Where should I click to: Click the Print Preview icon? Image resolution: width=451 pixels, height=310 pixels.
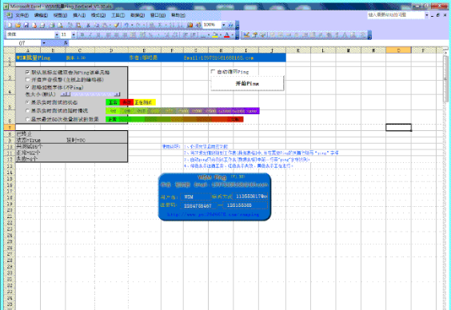coord(60,26)
